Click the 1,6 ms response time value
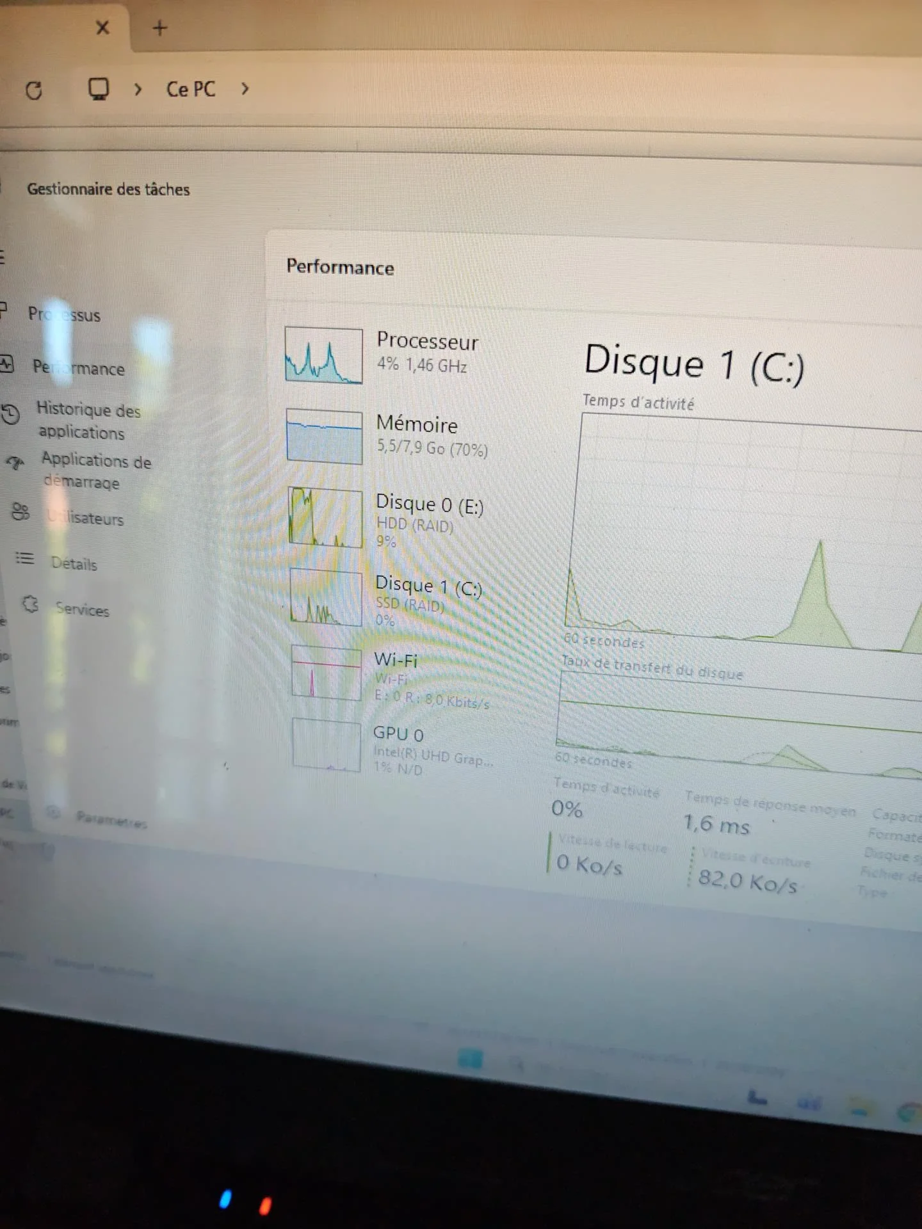Screen dimensions: 922x1229 click(x=716, y=824)
